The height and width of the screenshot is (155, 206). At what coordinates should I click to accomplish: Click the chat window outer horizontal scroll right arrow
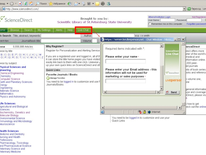(x=180, y=107)
